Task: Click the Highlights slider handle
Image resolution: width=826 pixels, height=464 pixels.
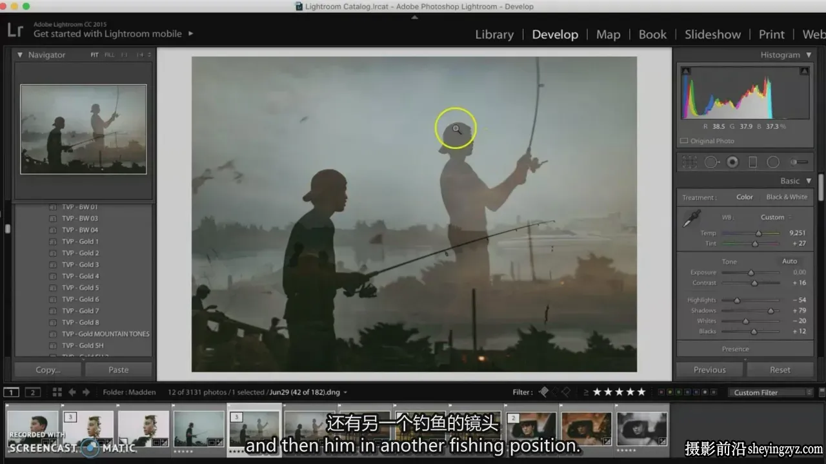Action: (737, 300)
